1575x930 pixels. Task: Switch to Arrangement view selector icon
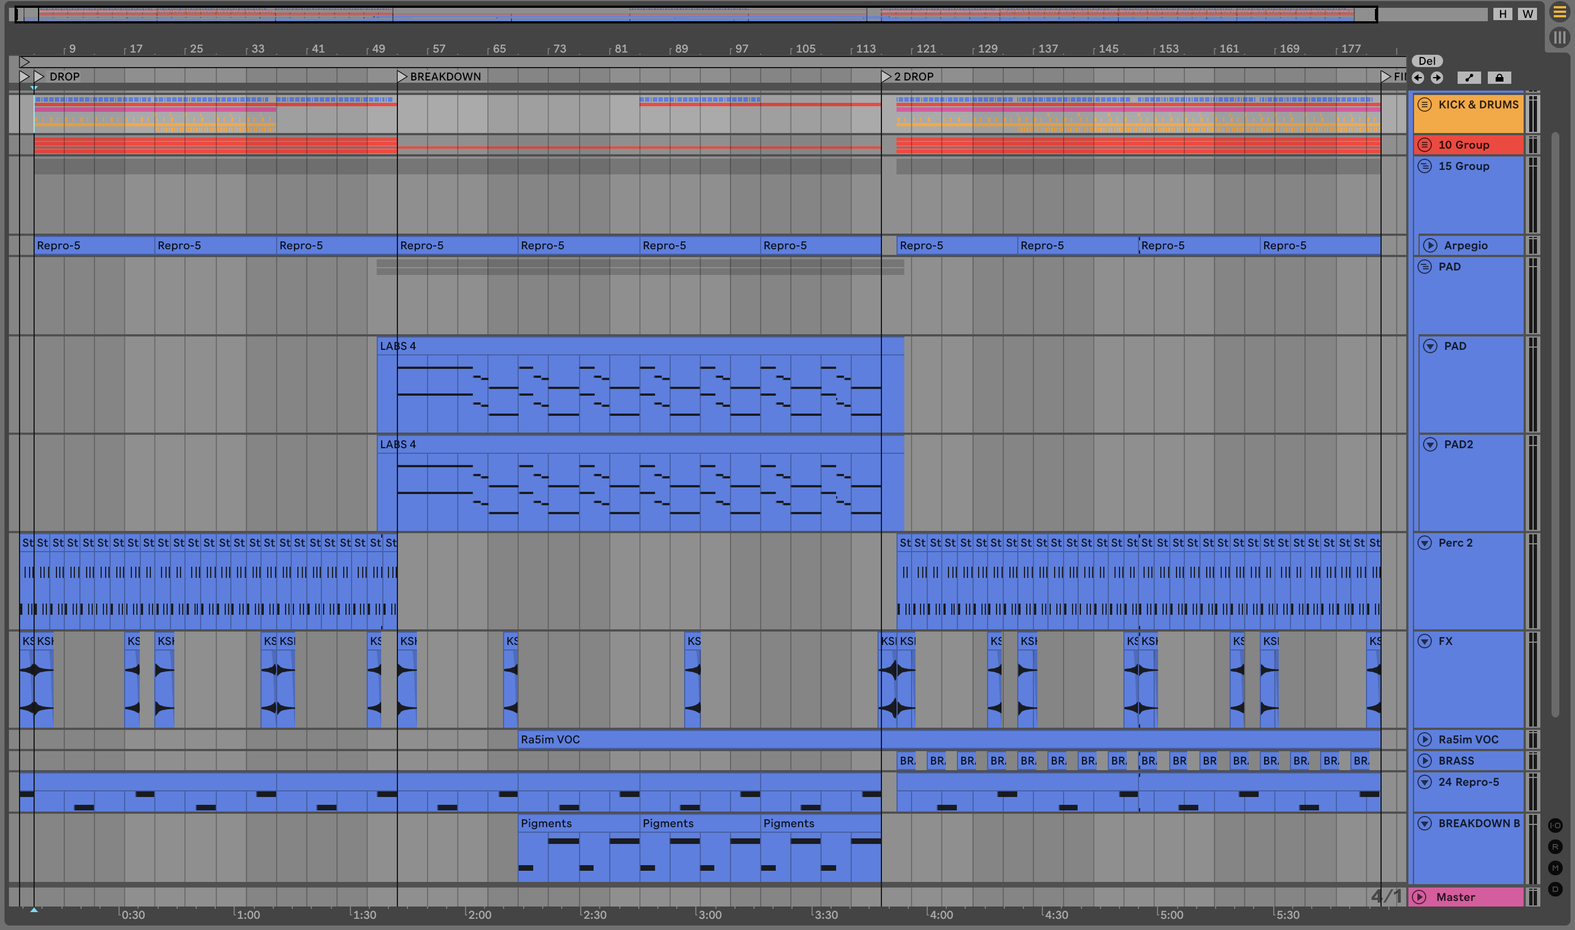pyautogui.click(x=1559, y=12)
